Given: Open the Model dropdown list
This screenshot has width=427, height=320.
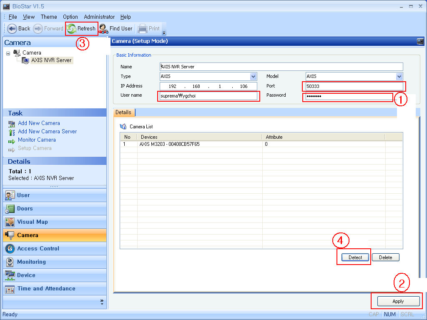Looking at the screenshot, I should tap(399, 77).
